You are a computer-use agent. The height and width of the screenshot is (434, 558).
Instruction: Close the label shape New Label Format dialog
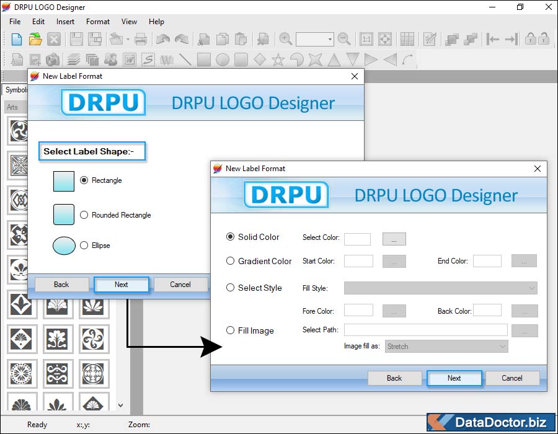click(x=355, y=76)
